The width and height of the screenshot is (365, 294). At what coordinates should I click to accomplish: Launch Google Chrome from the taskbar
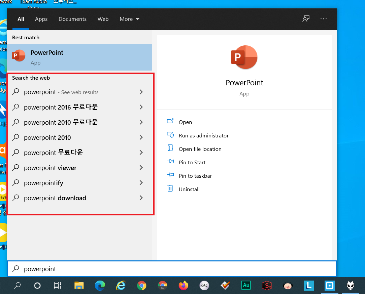141,285
